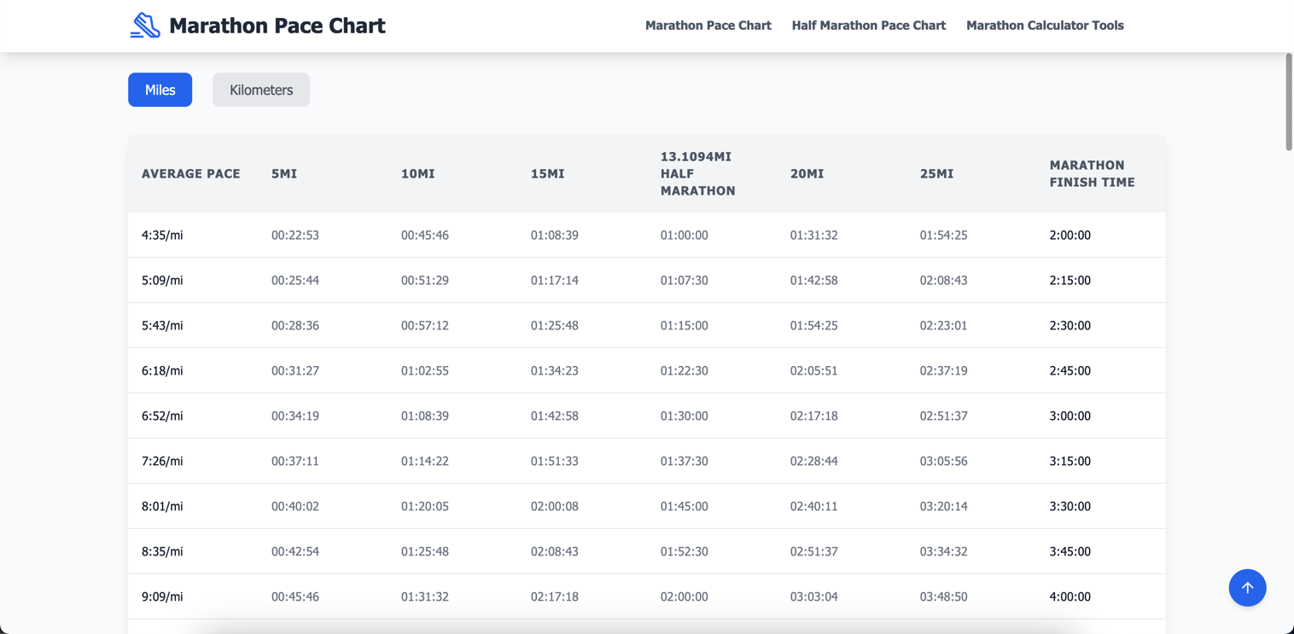1294x634 pixels.
Task: Select the Miles unit toggle
Action: click(160, 90)
